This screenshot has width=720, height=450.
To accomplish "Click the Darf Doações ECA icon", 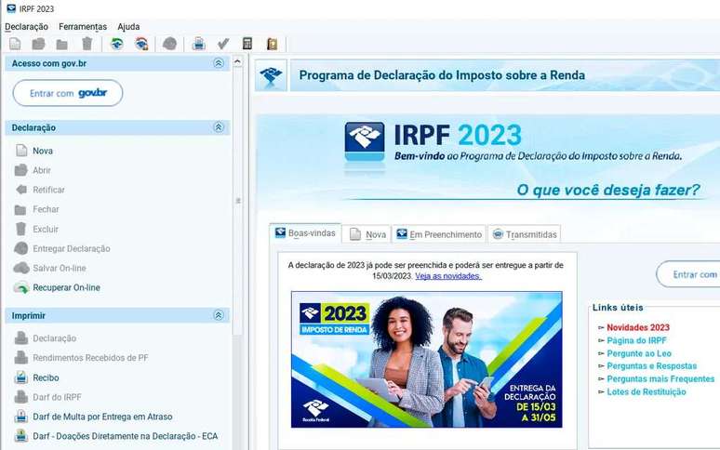I will (x=21, y=435).
